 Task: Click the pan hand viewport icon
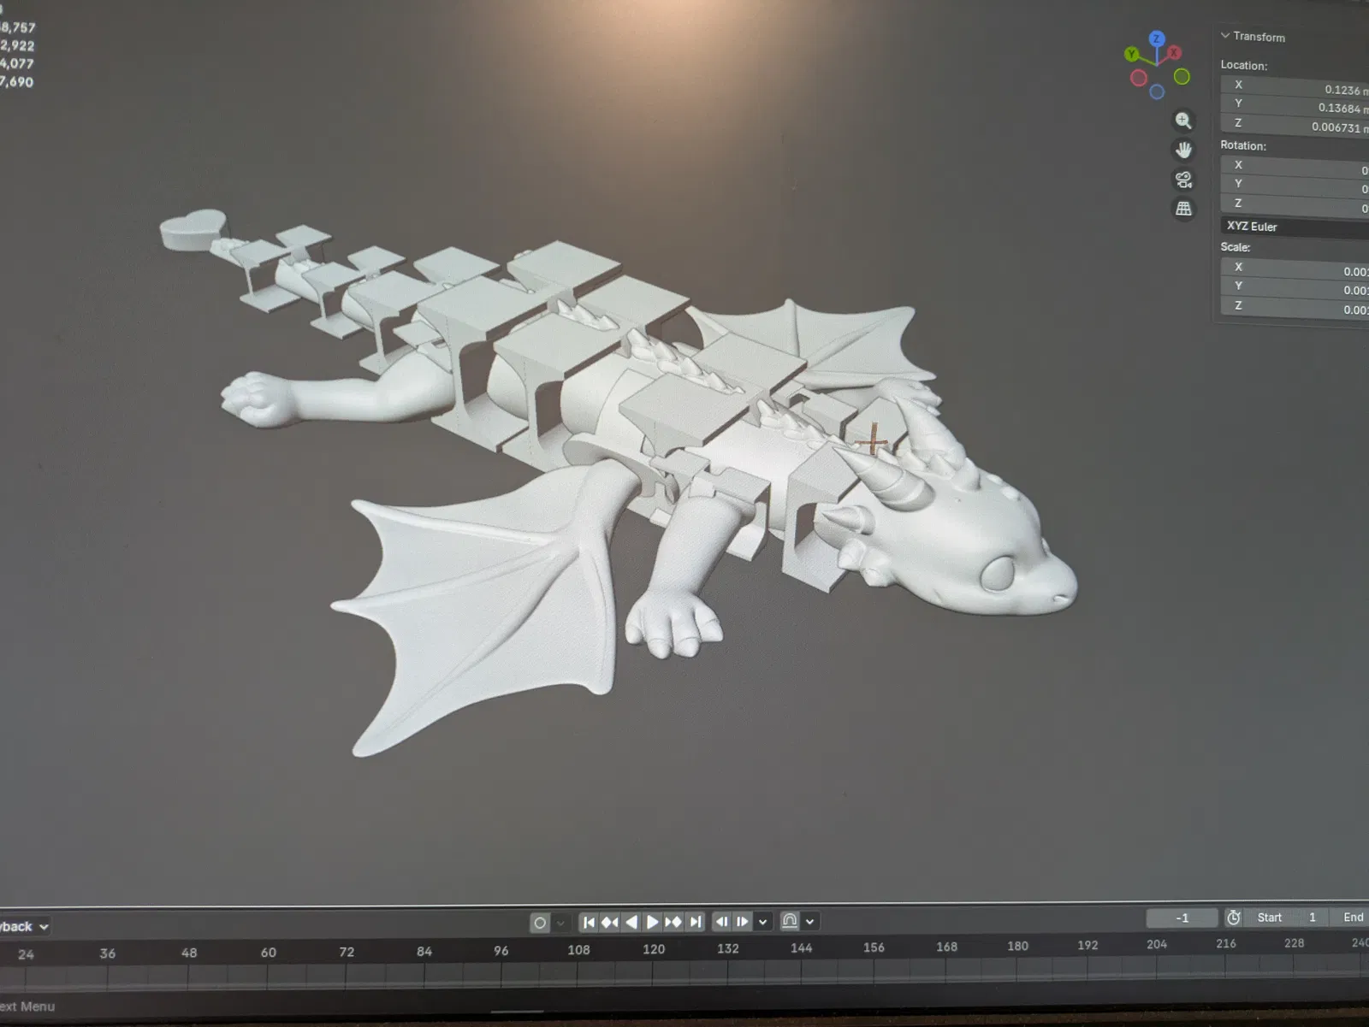pos(1183,150)
